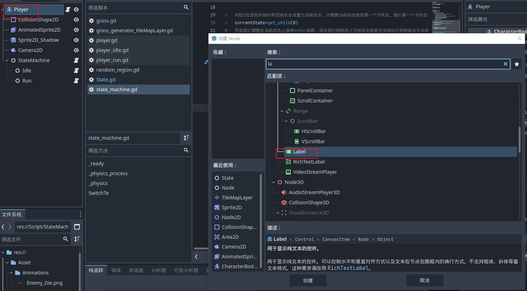The height and width of the screenshot is (291, 527).
Task: Switch to the 可视分析器 tab
Action: (x=186, y=270)
